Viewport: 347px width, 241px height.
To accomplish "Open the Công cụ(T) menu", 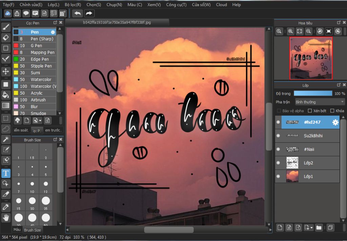I will point(176,5).
